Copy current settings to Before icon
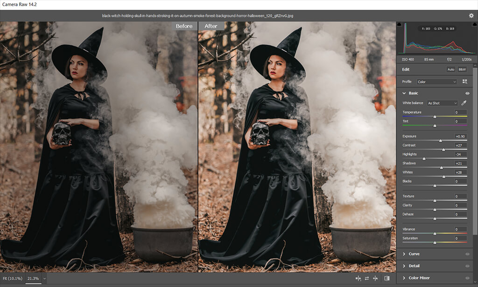 click(x=375, y=278)
